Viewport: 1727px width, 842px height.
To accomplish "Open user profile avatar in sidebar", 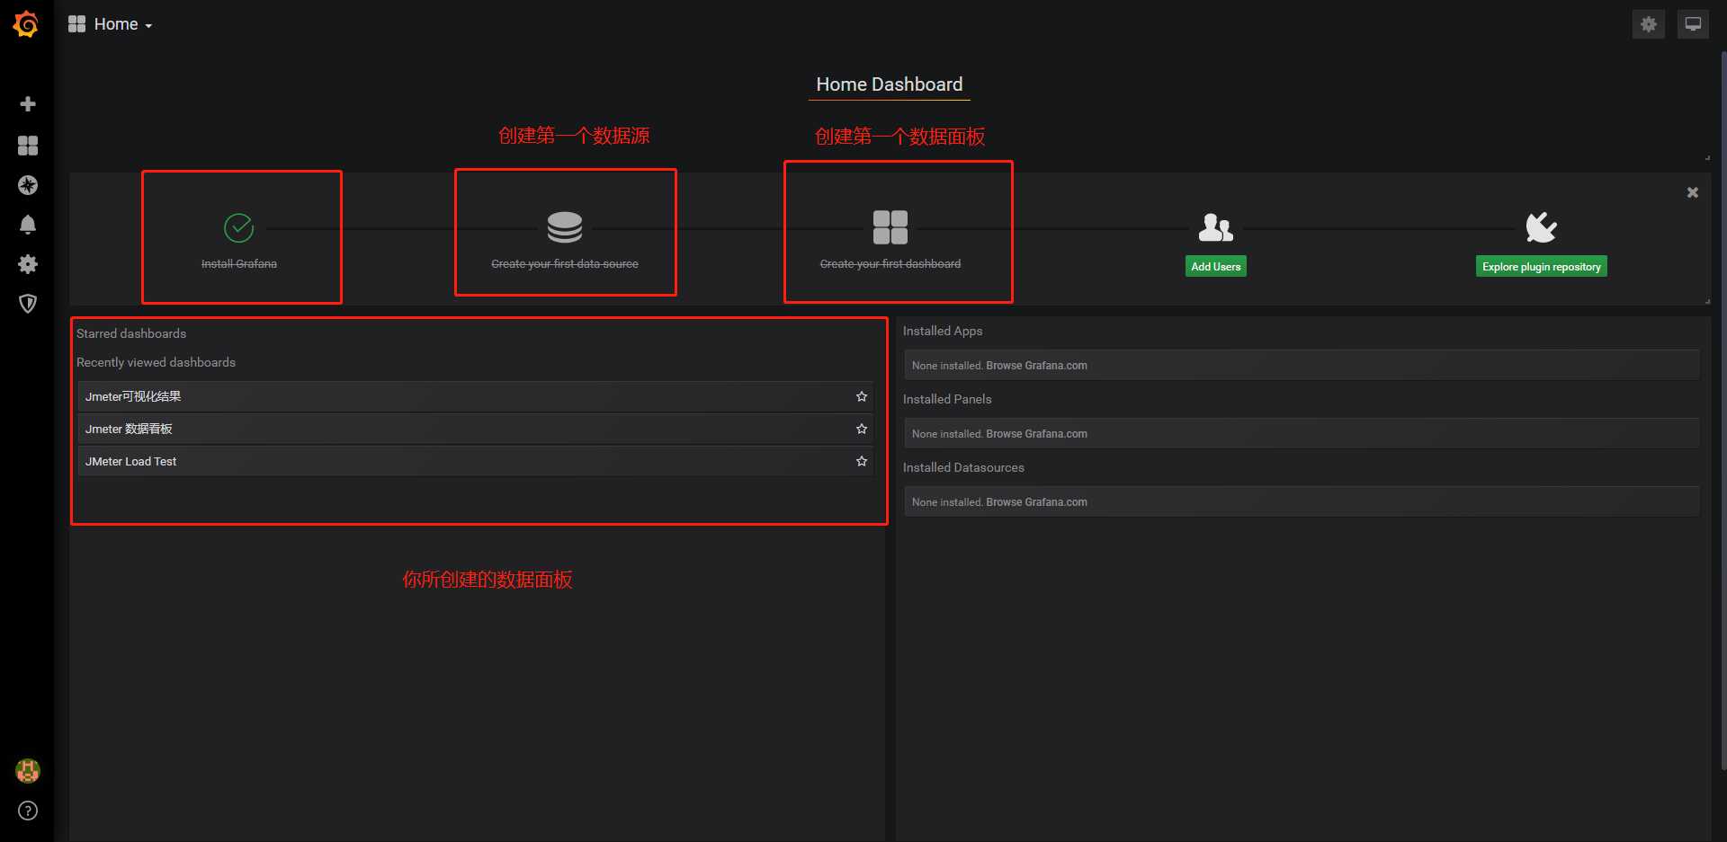I will [28, 771].
